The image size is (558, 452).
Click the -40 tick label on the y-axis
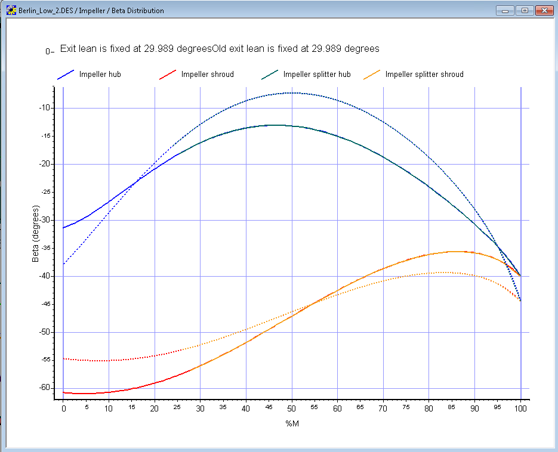44,276
